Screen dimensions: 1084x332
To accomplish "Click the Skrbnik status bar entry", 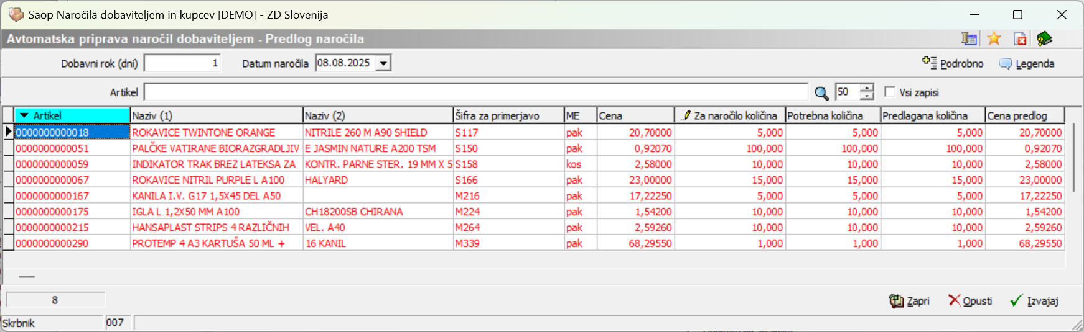I will click(x=52, y=323).
